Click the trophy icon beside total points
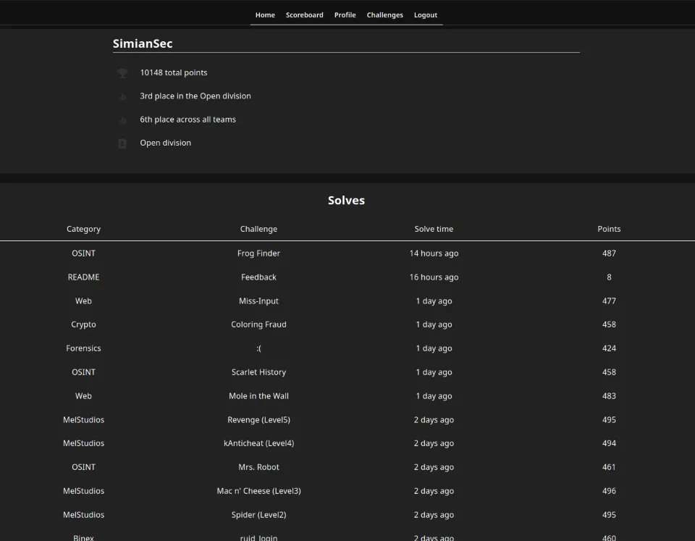695x541 pixels. coord(122,73)
